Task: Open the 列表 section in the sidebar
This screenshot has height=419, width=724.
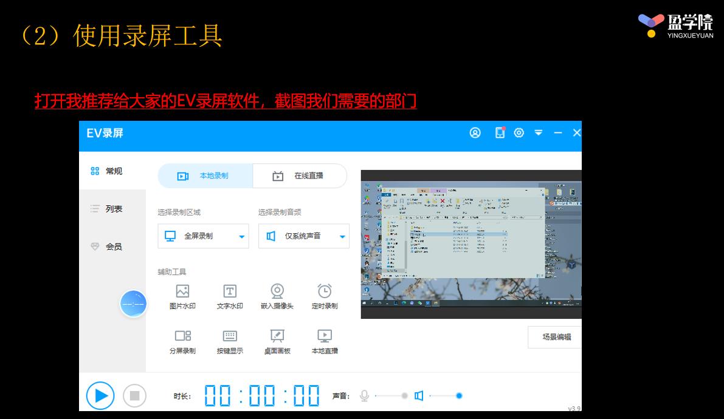Action: click(x=113, y=208)
